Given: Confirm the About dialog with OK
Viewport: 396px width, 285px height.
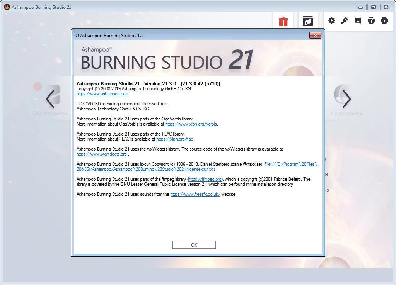Looking at the screenshot, I should tap(194, 245).
